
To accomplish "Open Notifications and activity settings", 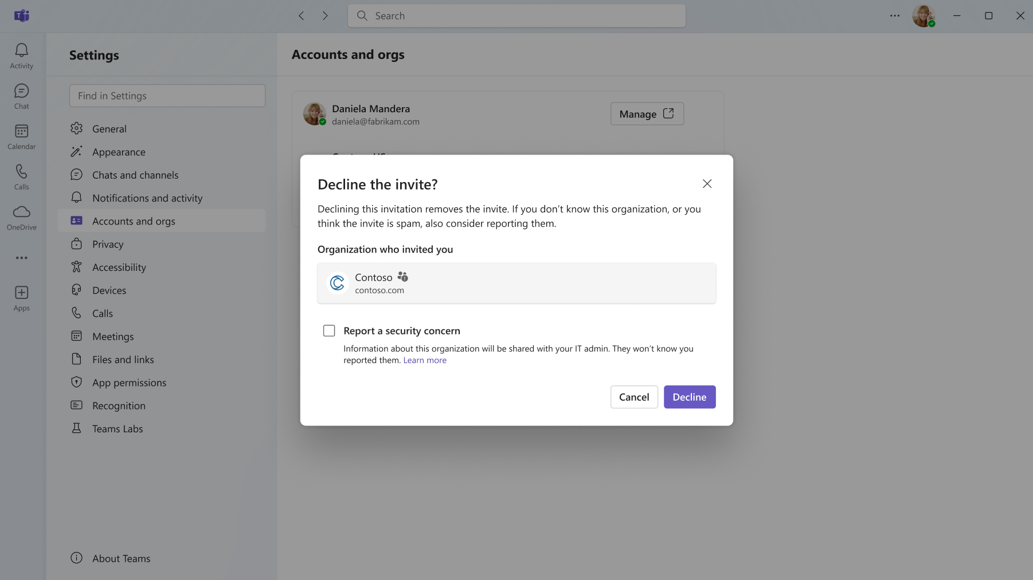I will point(162,198).
